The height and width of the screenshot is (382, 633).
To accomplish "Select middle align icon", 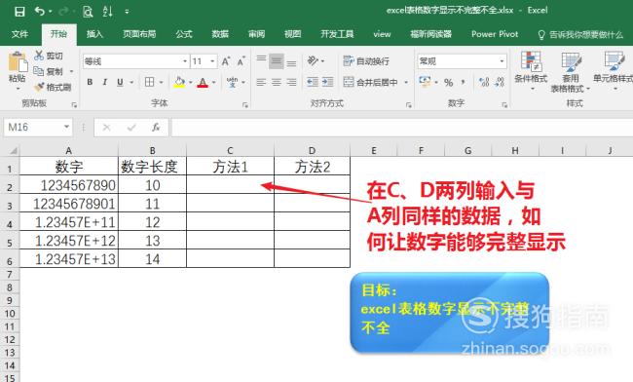I will [x=277, y=61].
